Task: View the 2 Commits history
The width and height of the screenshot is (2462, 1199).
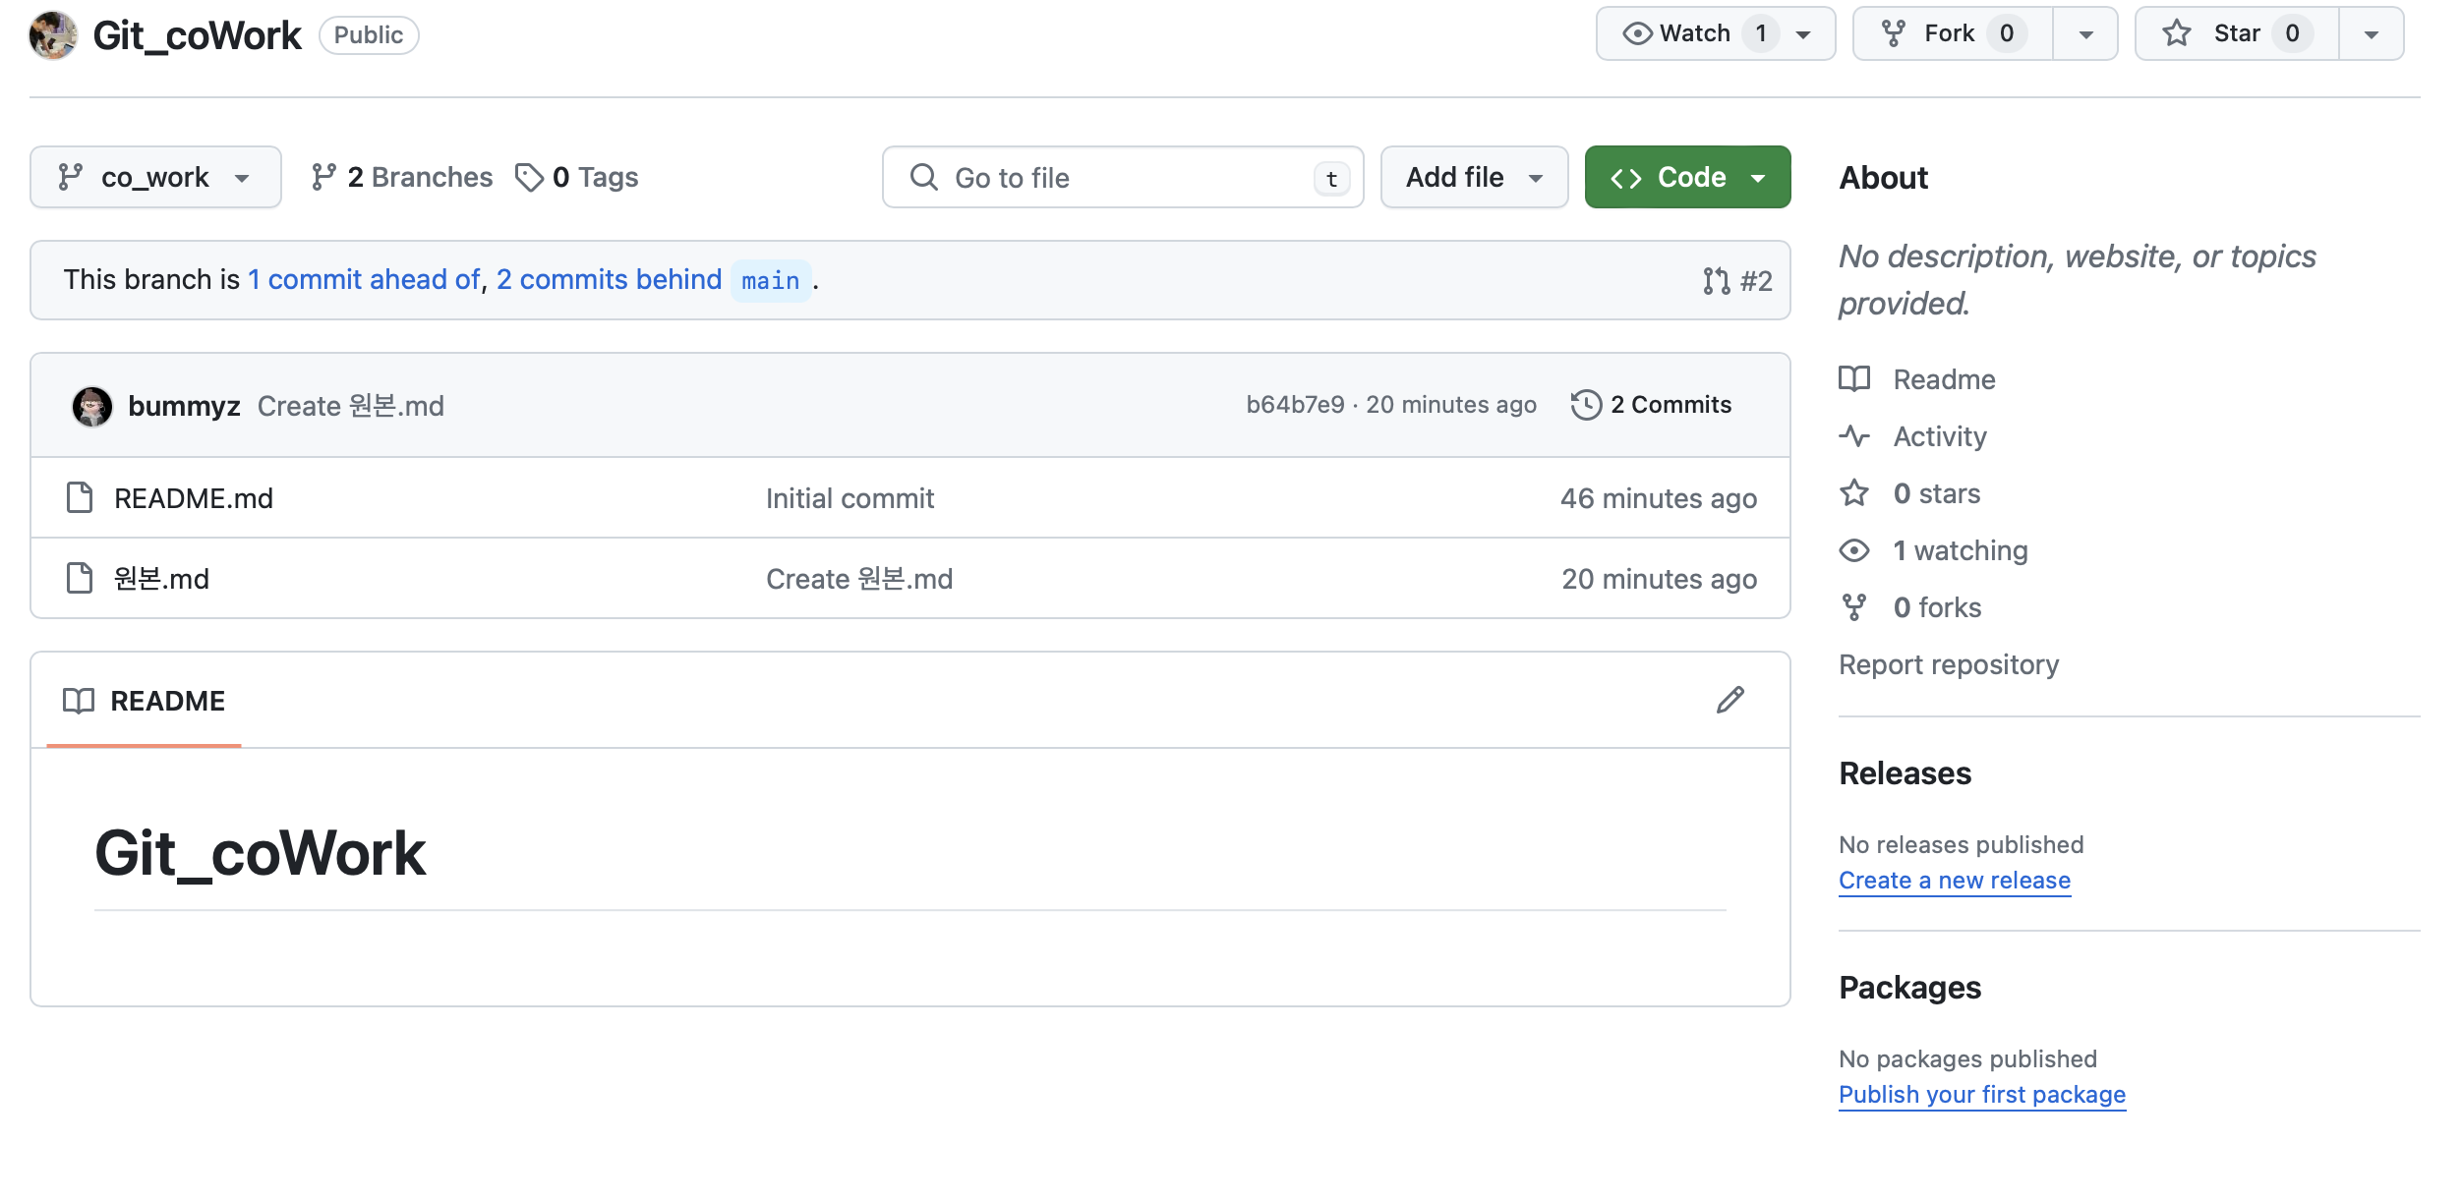Action: [1652, 405]
